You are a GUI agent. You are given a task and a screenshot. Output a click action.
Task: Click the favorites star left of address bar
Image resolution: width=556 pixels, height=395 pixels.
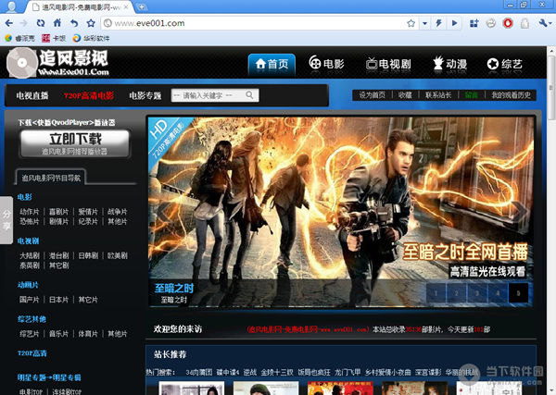[91, 23]
